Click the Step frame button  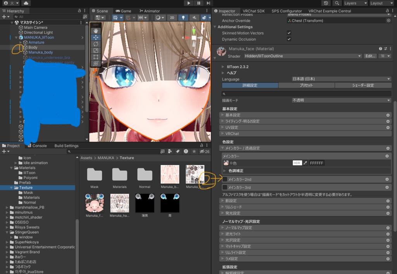point(208,3)
